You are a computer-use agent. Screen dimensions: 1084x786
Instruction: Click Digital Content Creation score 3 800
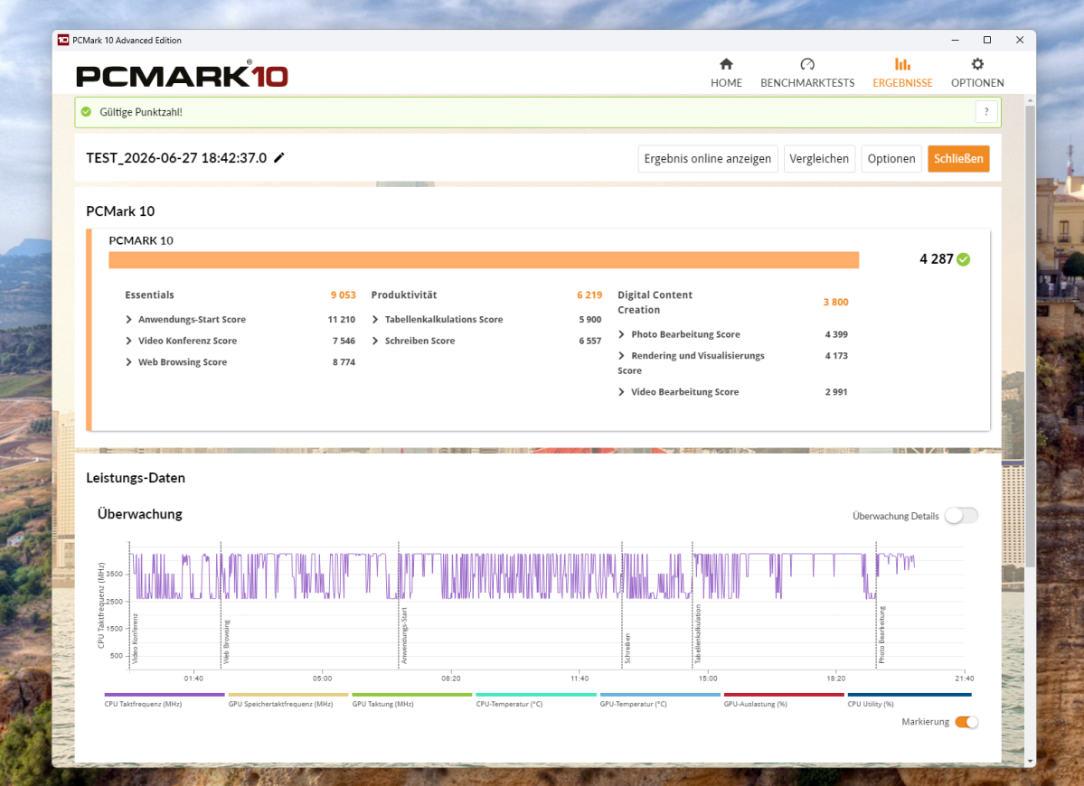tap(835, 302)
